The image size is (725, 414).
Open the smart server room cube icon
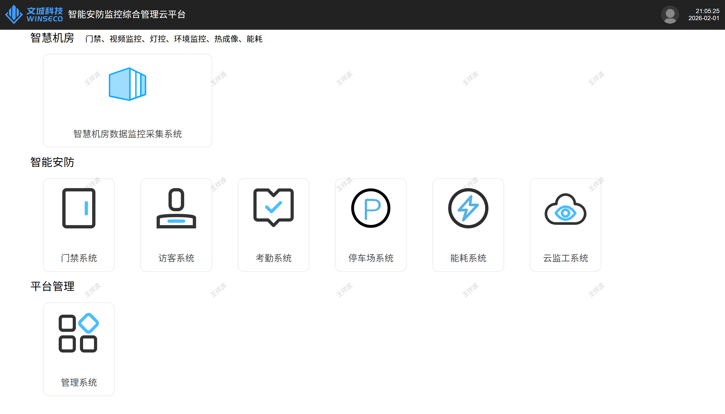tap(127, 84)
